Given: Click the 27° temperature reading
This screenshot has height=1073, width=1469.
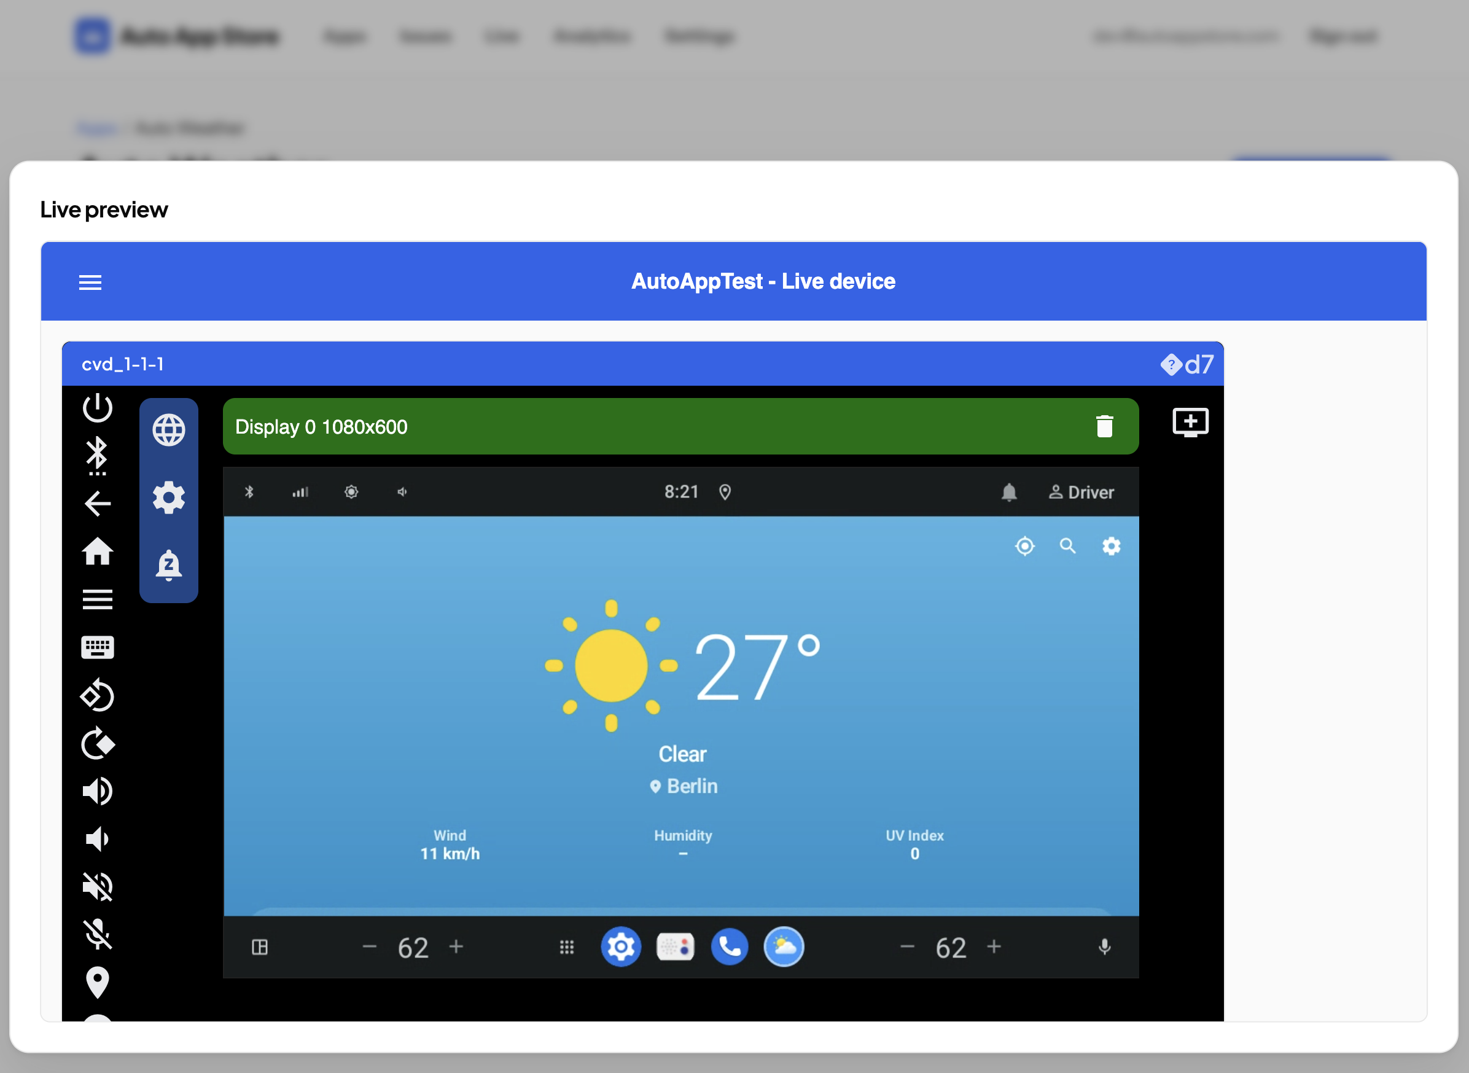Looking at the screenshot, I should pyautogui.click(x=757, y=667).
